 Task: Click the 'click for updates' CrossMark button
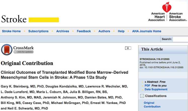[23, 52]
